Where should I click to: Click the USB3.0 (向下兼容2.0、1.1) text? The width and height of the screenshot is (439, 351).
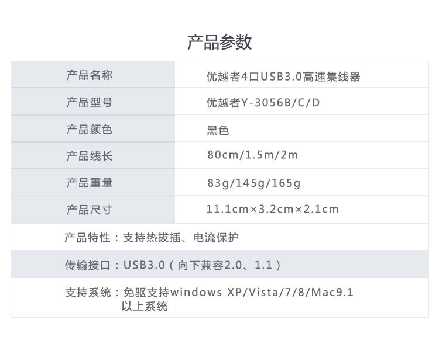click(203, 265)
